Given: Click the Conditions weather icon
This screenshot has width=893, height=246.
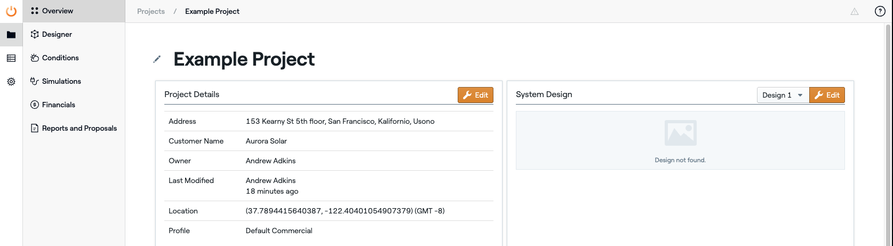Looking at the screenshot, I should [35, 58].
